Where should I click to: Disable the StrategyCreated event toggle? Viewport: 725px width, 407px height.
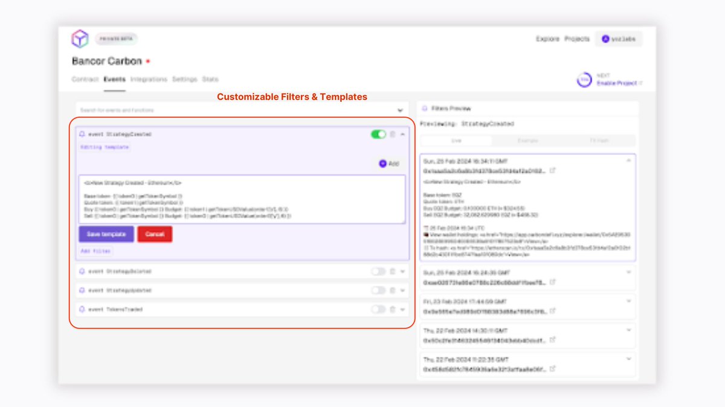(x=378, y=134)
